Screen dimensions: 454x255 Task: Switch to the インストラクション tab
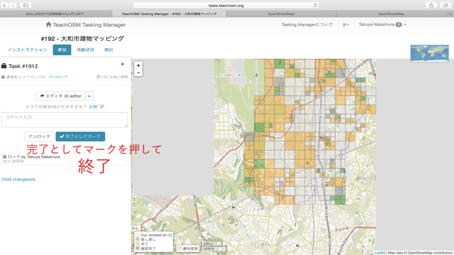pos(27,50)
